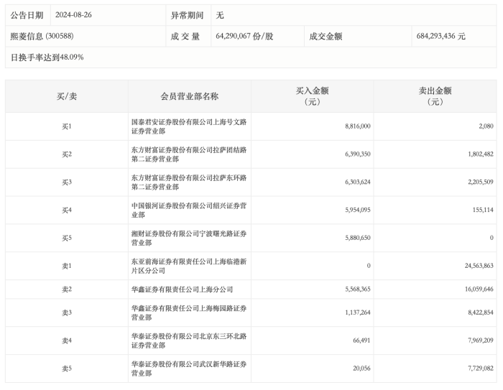The height and width of the screenshot is (390, 503).
Task: Select the 公告日期 label cell
Action: coord(27,15)
